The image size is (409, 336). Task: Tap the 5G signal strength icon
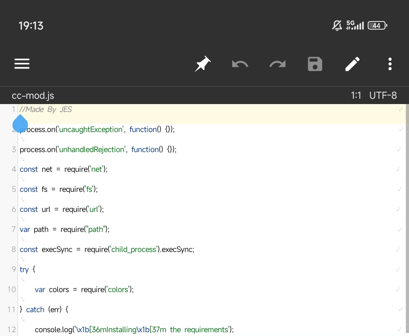(355, 25)
